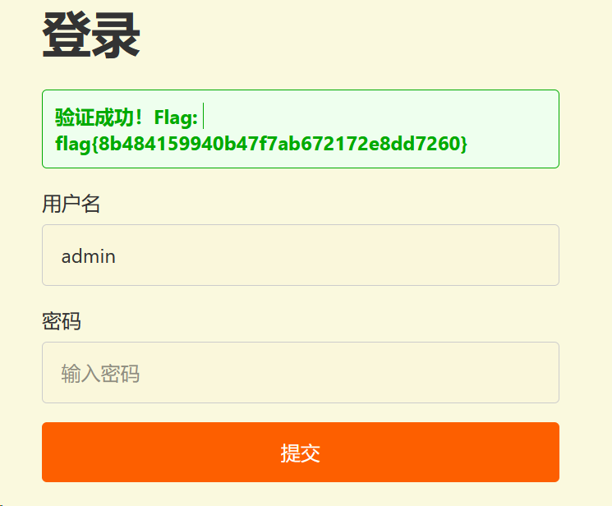Image resolution: width=612 pixels, height=506 pixels.
Task: Place cursor on the admin text
Action: [x=88, y=256]
